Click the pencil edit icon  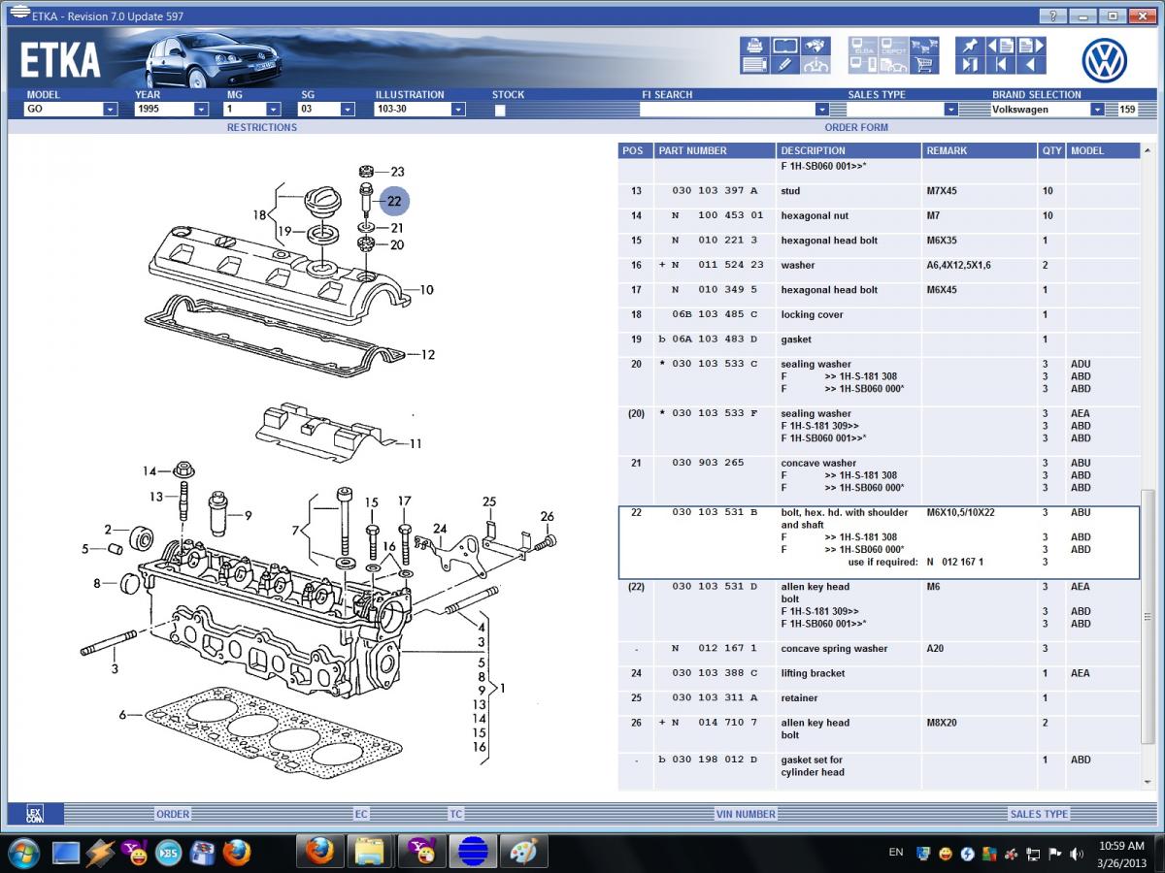pyautogui.click(x=785, y=66)
